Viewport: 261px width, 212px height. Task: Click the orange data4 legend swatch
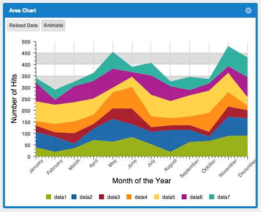tap(130, 197)
